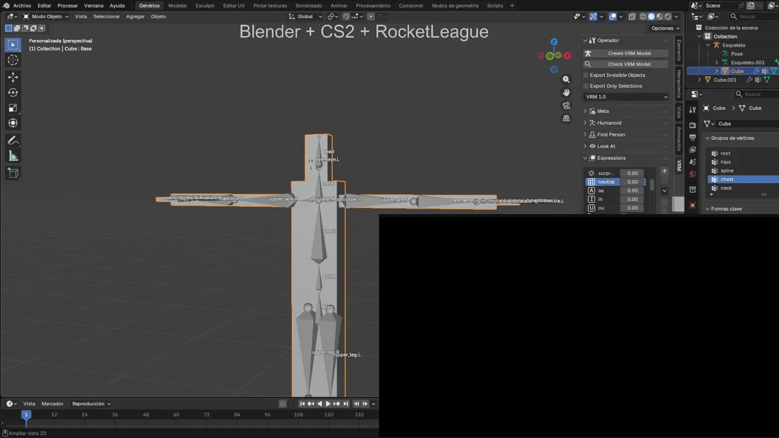Click frame 1 timeline marker
The height and width of the screenshot is (438, 779).
click(x=26, y=414)
